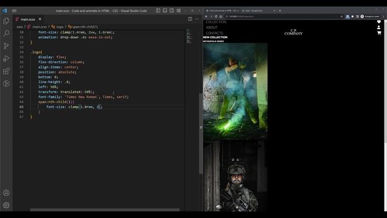The width and height of the screenshot is (387, 218).
Task: Toggle the bottom panel layout icon
Action: [165, 11]
